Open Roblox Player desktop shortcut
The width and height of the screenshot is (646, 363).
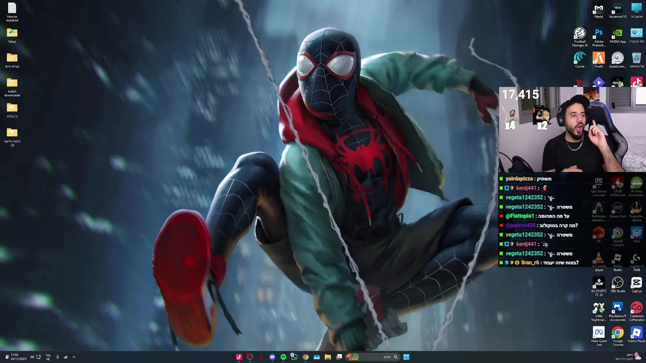point(636,336)
